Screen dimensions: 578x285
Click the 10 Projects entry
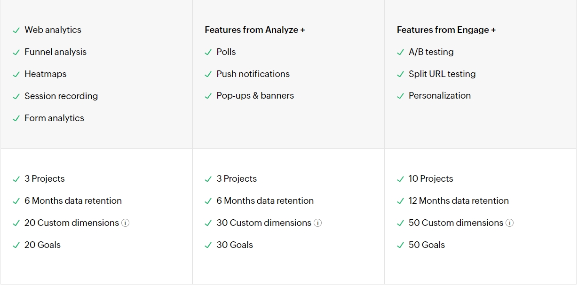click(430, 179)
